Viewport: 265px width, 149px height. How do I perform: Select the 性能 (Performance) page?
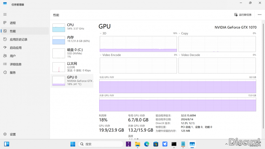[x=25, y=31]
